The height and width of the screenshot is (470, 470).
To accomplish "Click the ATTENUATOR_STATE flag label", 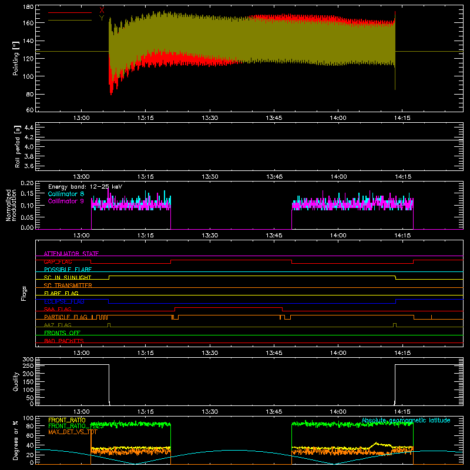I will pyautogui.click(x=71, y=254).
